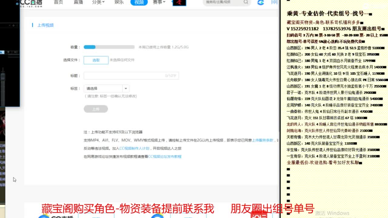The image size is (388, 218).
Task: Open the 上传服务条款 link
Action: click(x=263, y=140)
